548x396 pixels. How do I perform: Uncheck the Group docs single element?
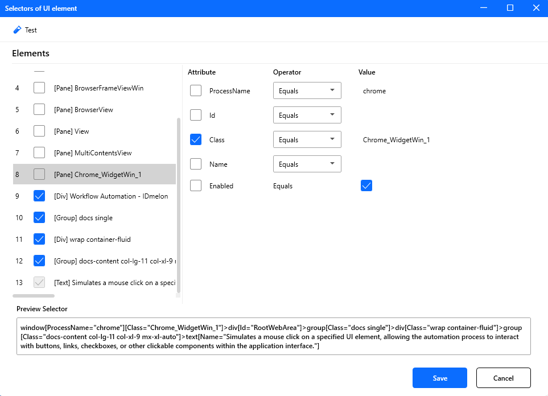click(39, 217)
